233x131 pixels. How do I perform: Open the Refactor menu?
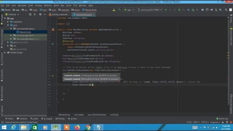tap(48, 5)
